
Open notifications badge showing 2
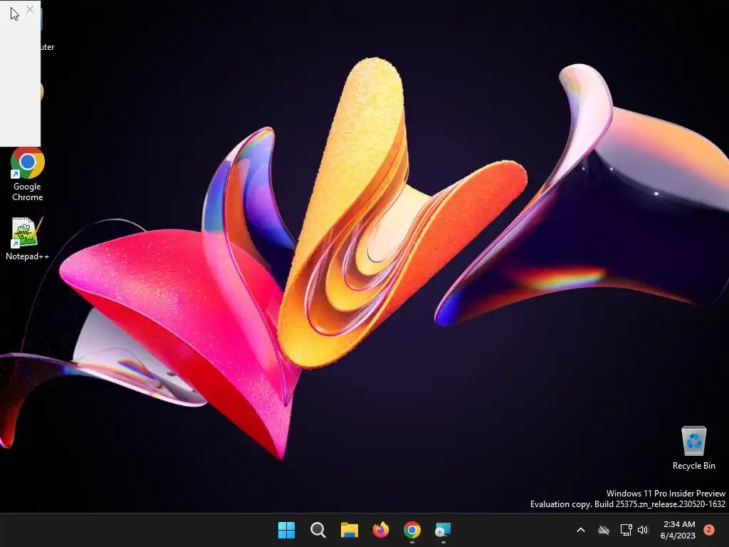709,530
